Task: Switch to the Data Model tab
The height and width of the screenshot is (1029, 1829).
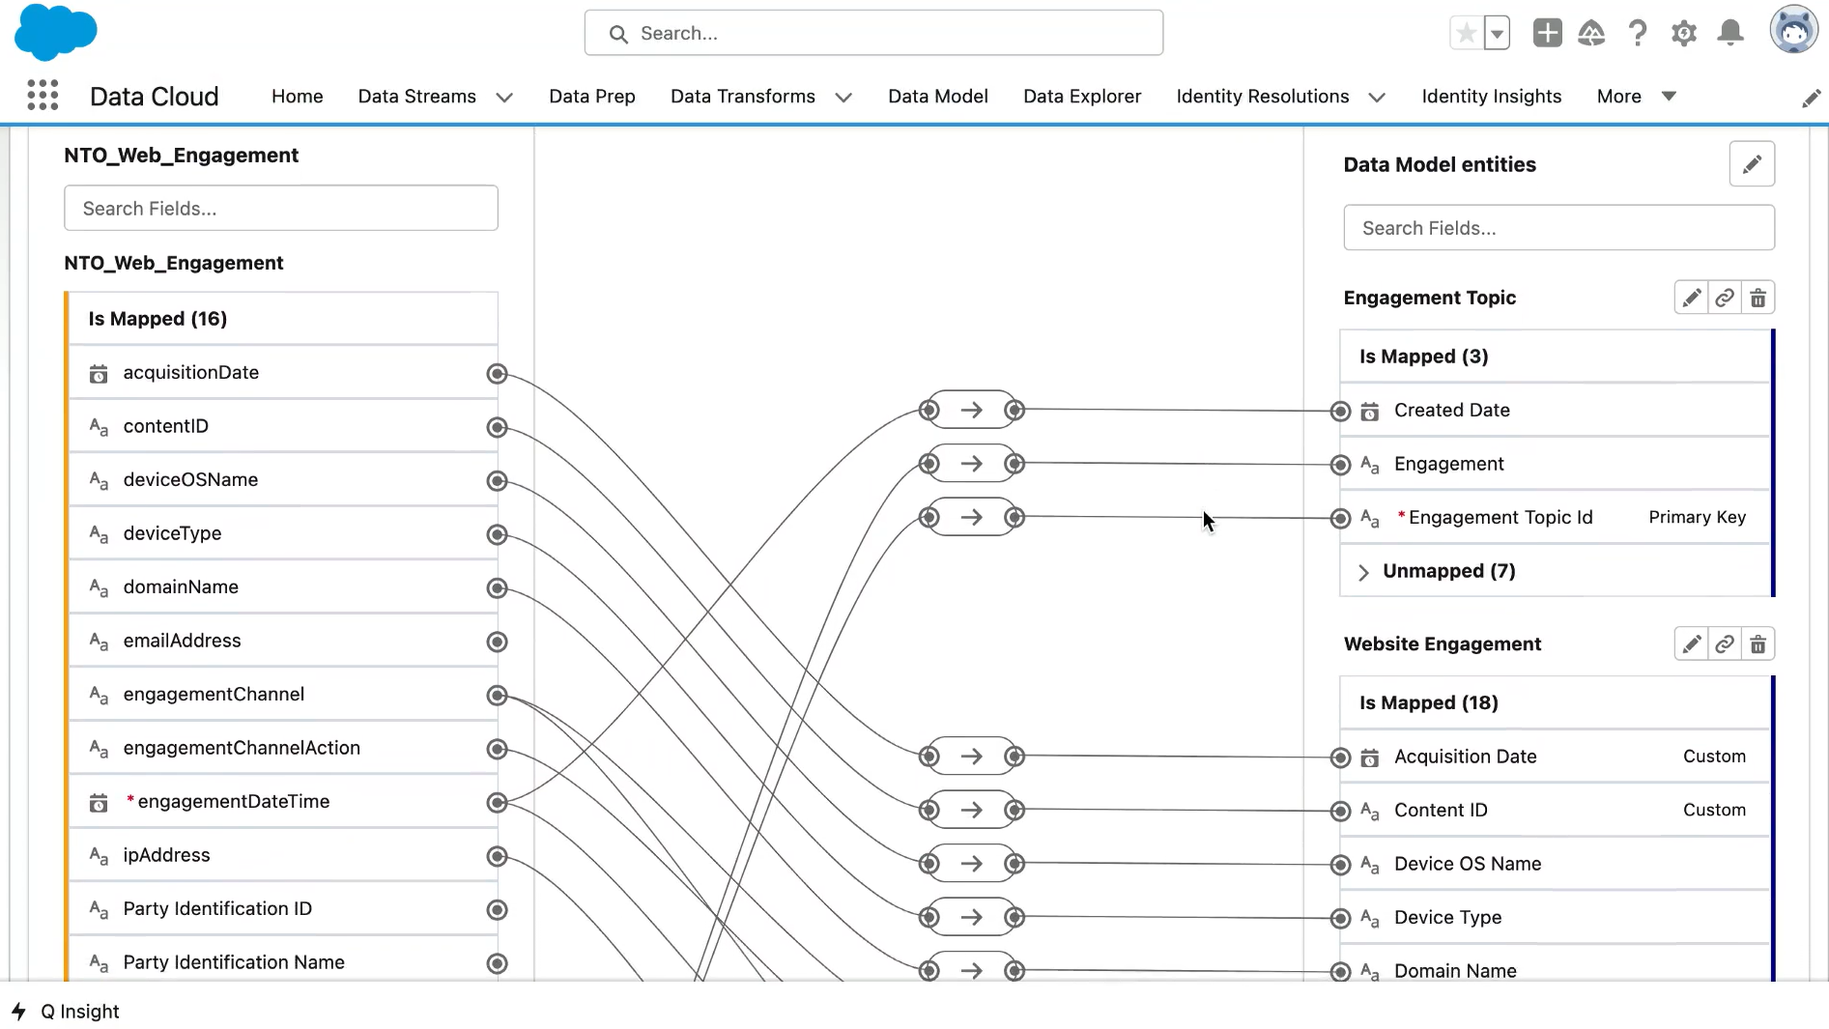Action: click(938, 97)
